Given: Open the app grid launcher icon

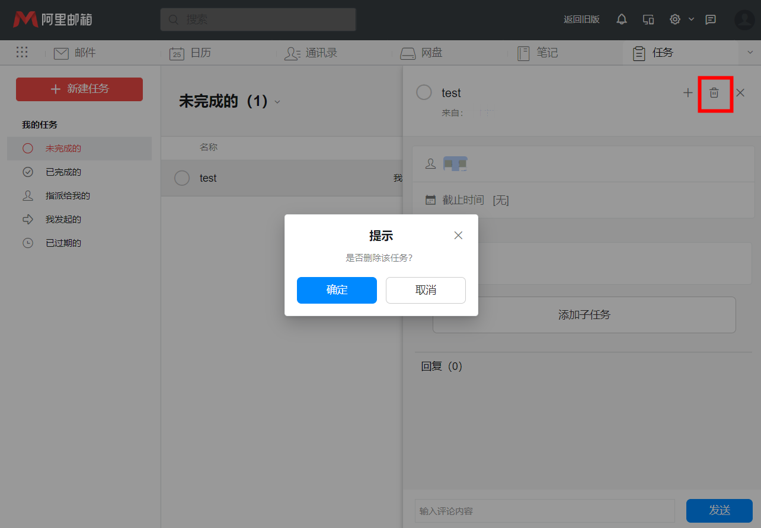Looking at the screenshot, I should (x=22, y=52).
